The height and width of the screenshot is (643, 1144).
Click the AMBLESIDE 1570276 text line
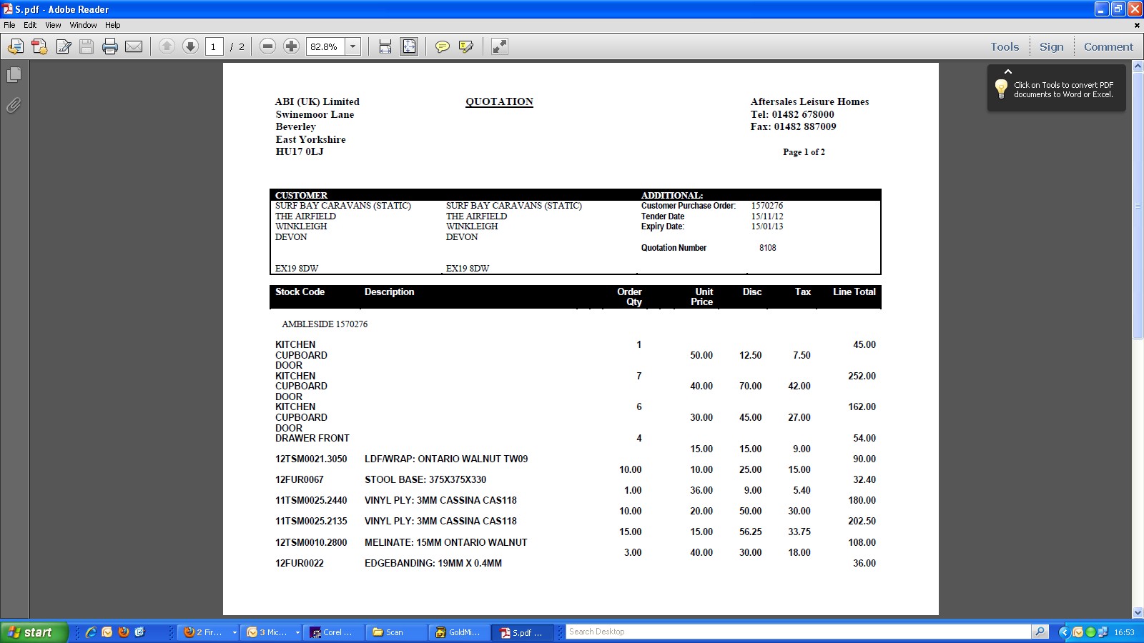click(x=325, y=324)
